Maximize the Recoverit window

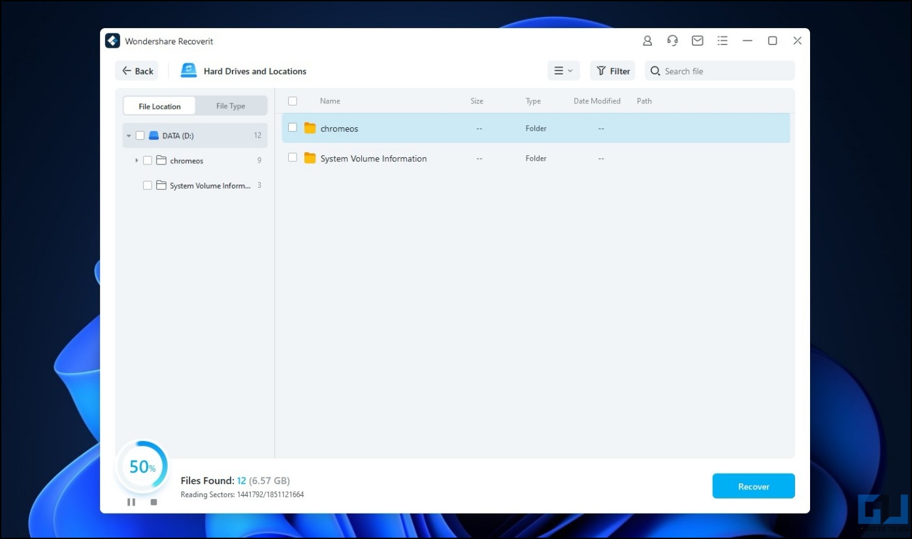[772, 40]
